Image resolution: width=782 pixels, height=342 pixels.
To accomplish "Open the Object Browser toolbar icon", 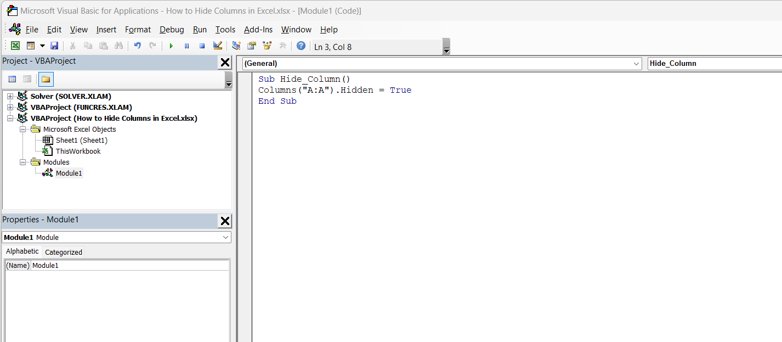I will [267, 46].
